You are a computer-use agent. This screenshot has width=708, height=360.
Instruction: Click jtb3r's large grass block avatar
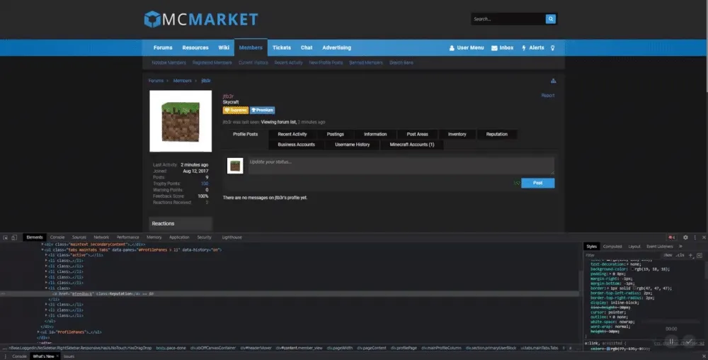tap(181, 121)
